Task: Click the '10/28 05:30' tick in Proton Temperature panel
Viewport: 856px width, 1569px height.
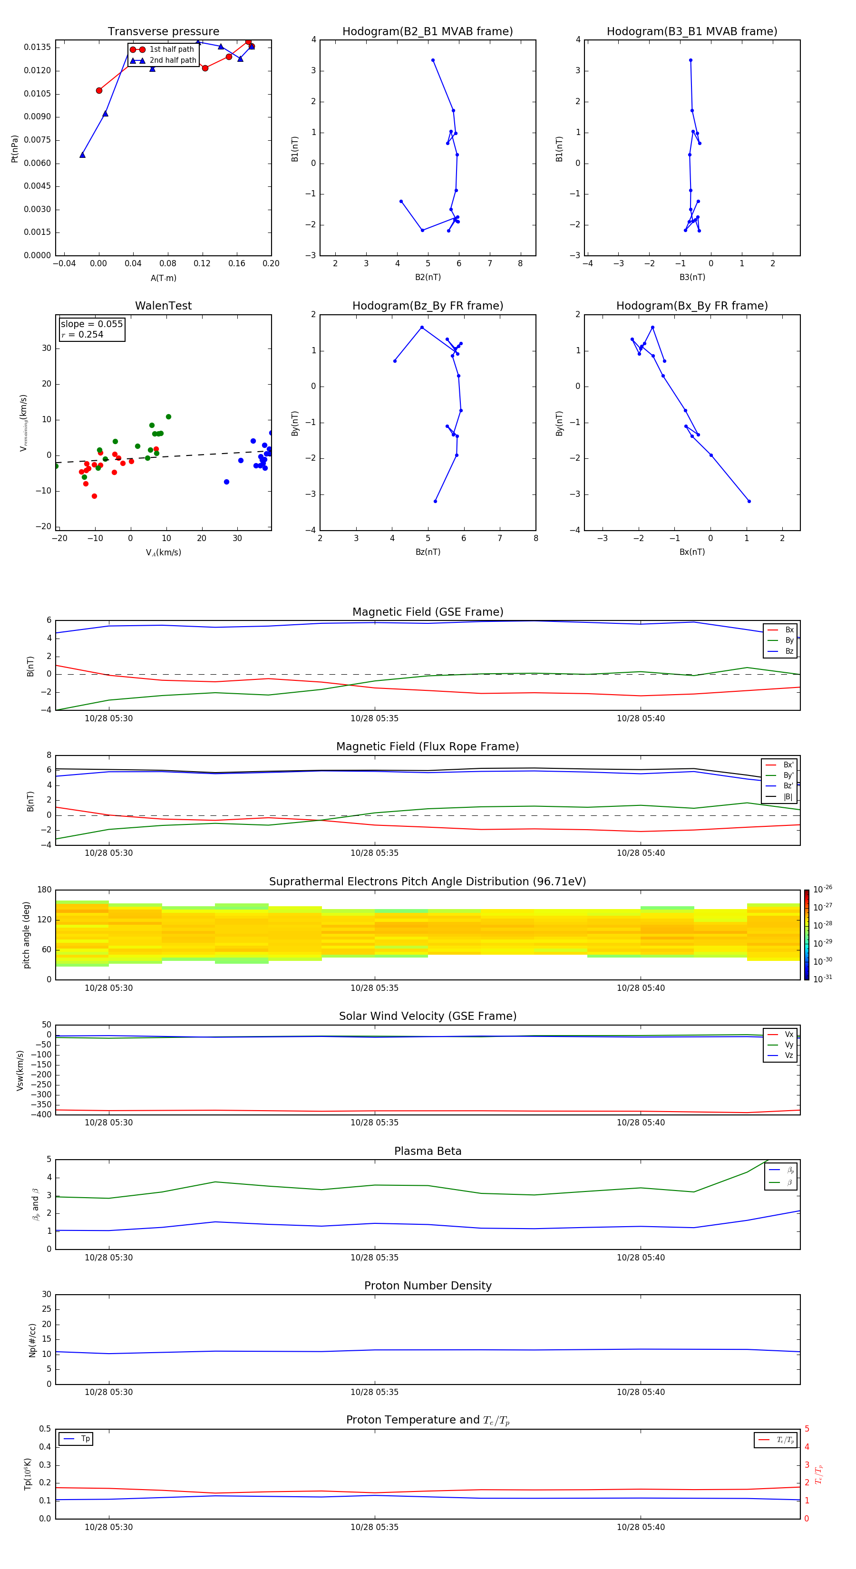Action: coord(108,1527)
